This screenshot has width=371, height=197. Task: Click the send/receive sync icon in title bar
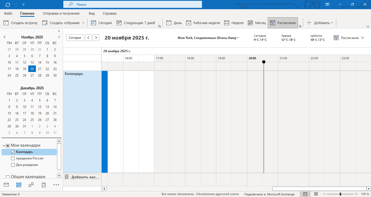tap(8, 5)
